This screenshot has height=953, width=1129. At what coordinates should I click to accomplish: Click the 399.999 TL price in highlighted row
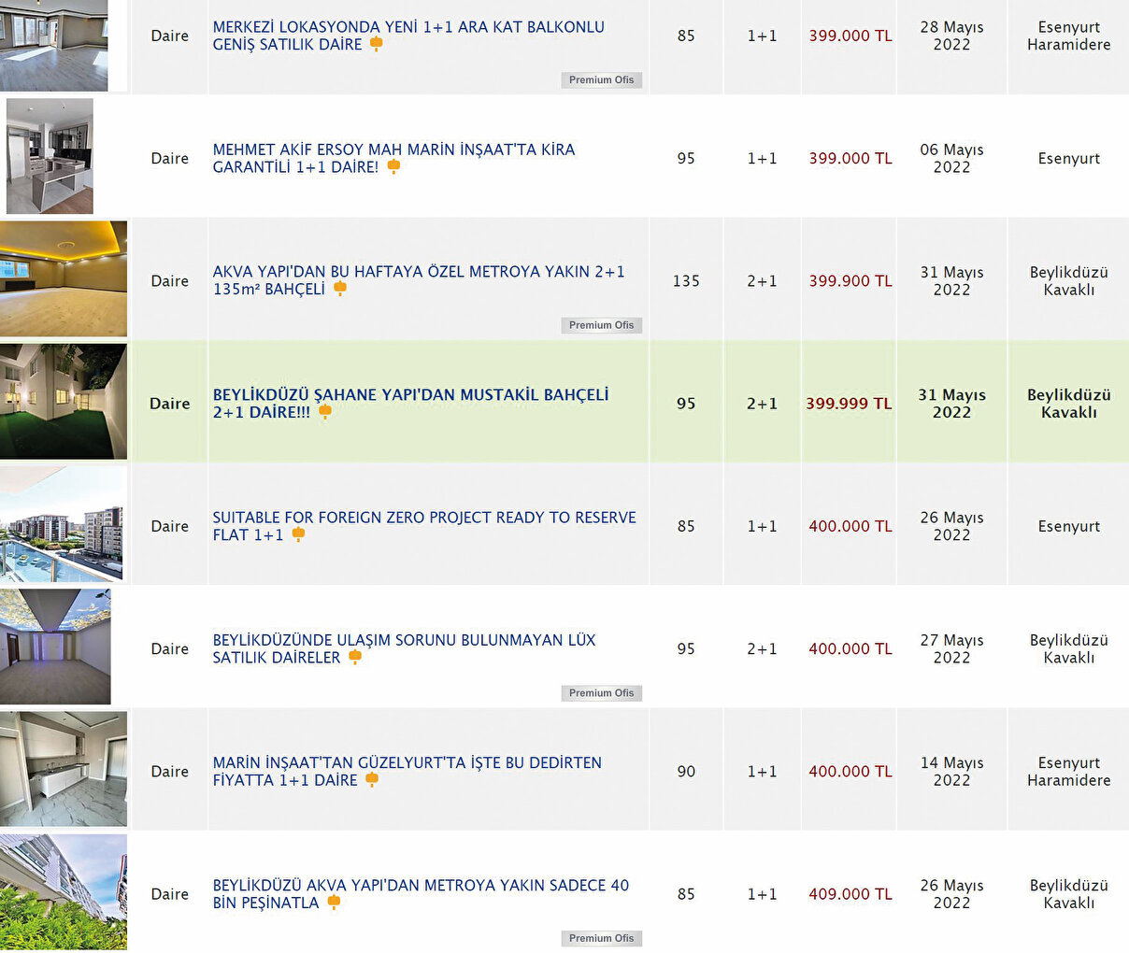pos(849,404)
